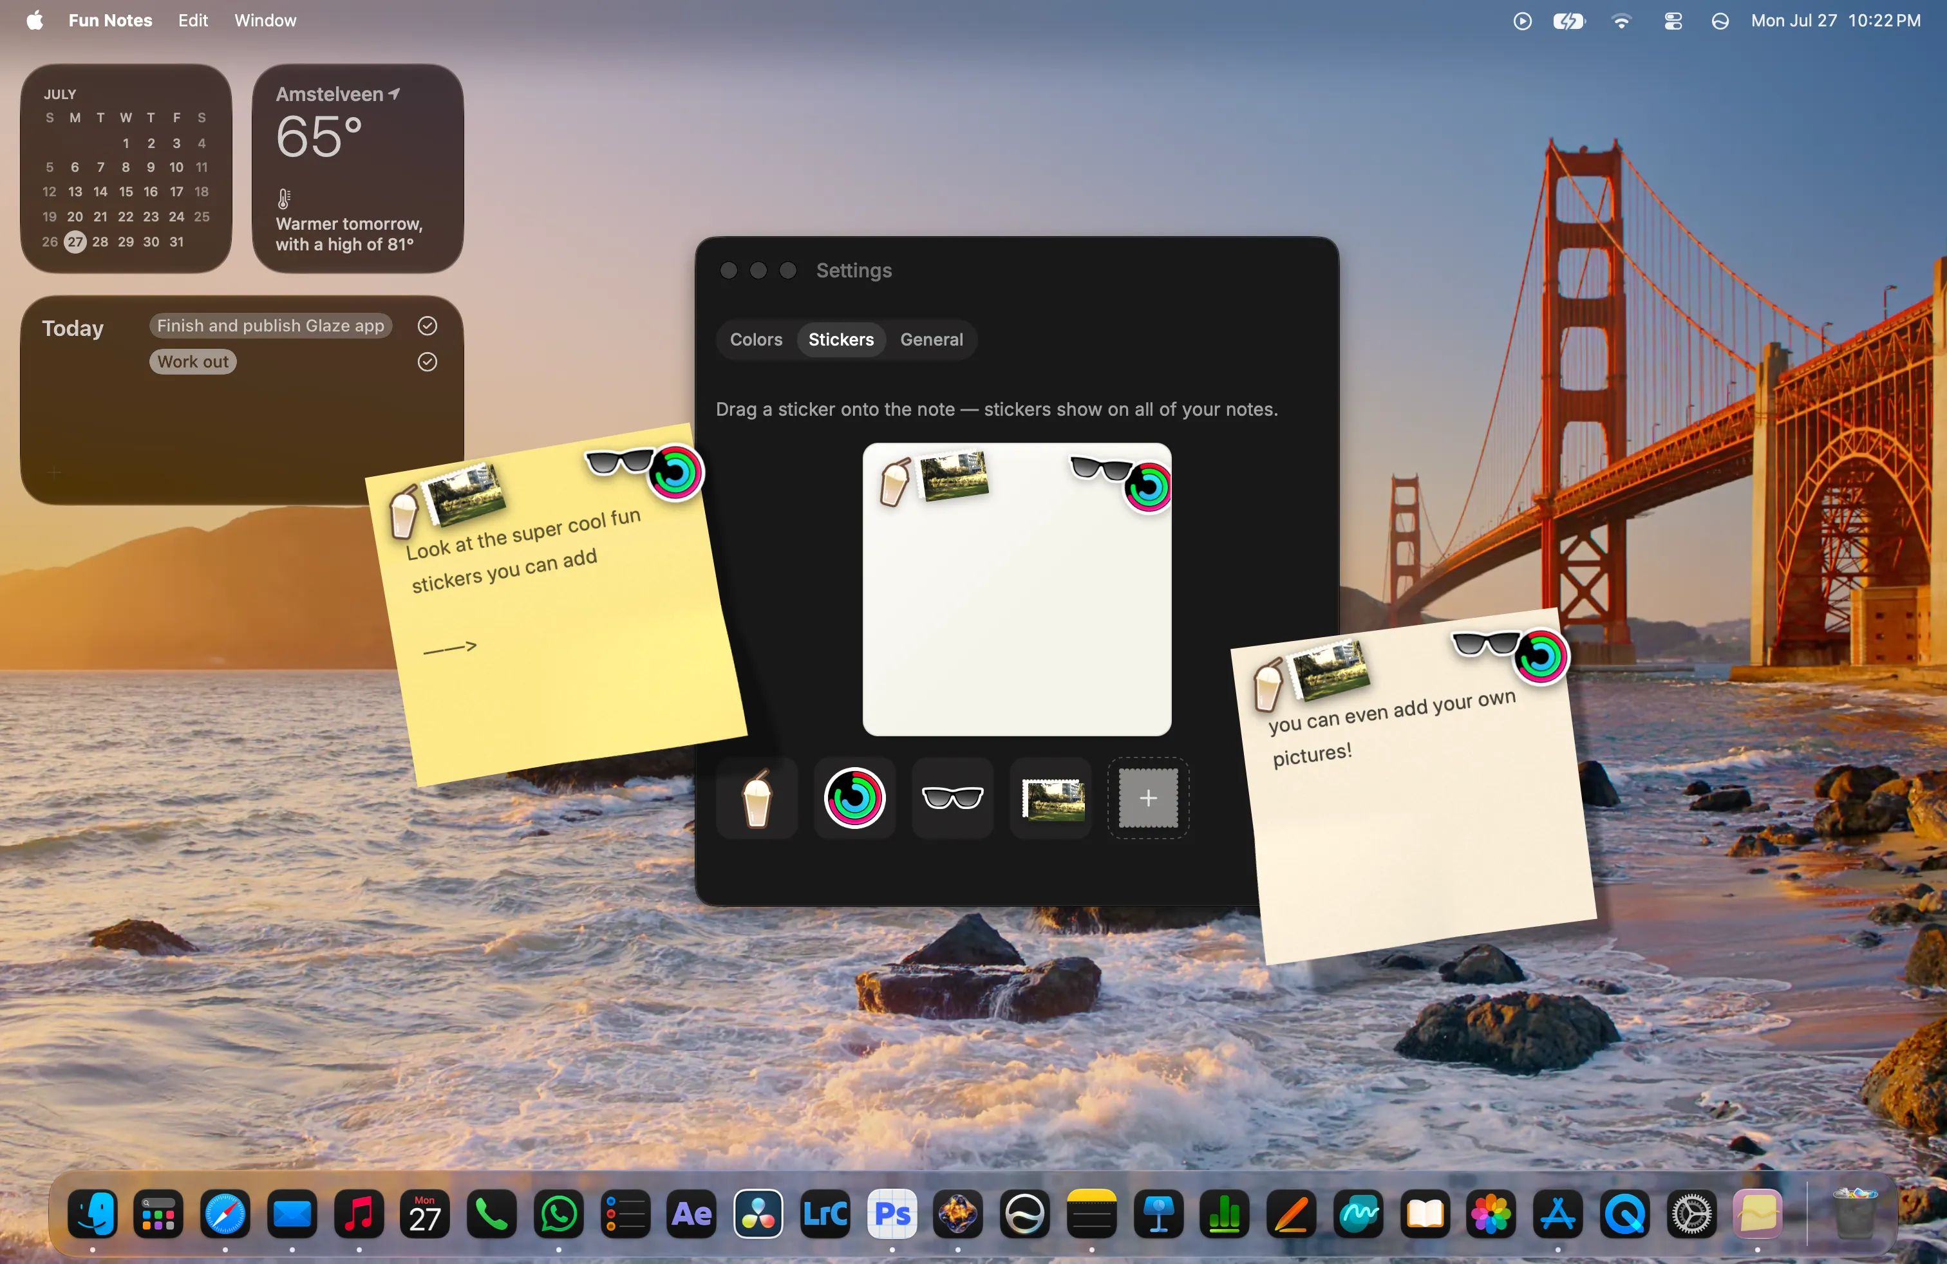The width and height of the screenshot is (1947, 1264).
Task: Select the photo stamp sticker in the tray
Action: click(1051, 798)
